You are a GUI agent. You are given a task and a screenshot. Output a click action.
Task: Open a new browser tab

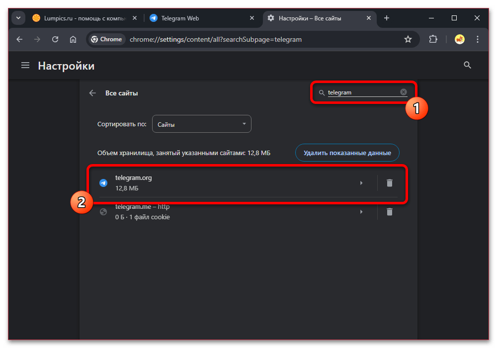coord(386,18)
